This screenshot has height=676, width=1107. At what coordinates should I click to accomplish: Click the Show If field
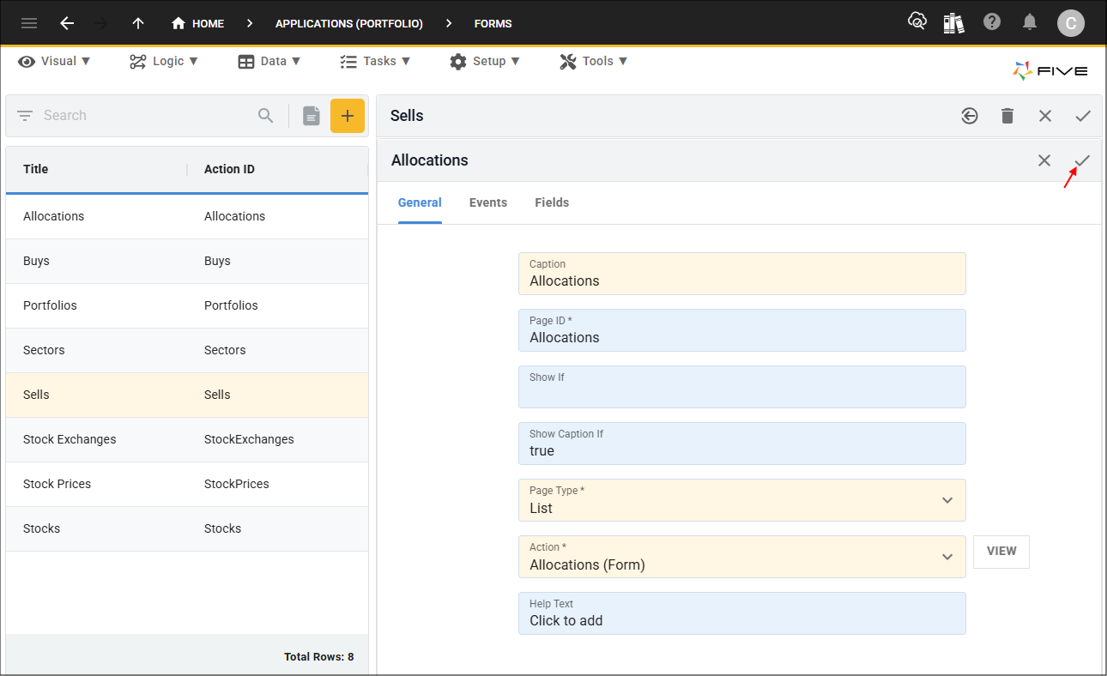coord(742,387)
